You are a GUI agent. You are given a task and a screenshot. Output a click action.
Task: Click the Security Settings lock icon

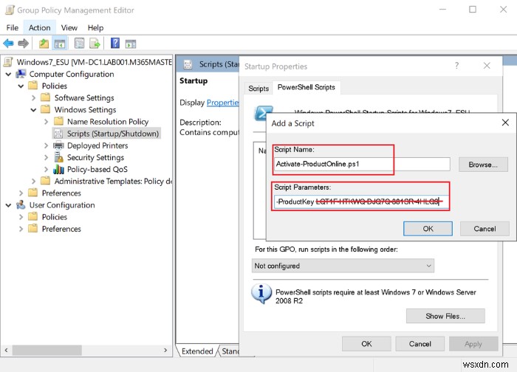[x=58, y=157]
